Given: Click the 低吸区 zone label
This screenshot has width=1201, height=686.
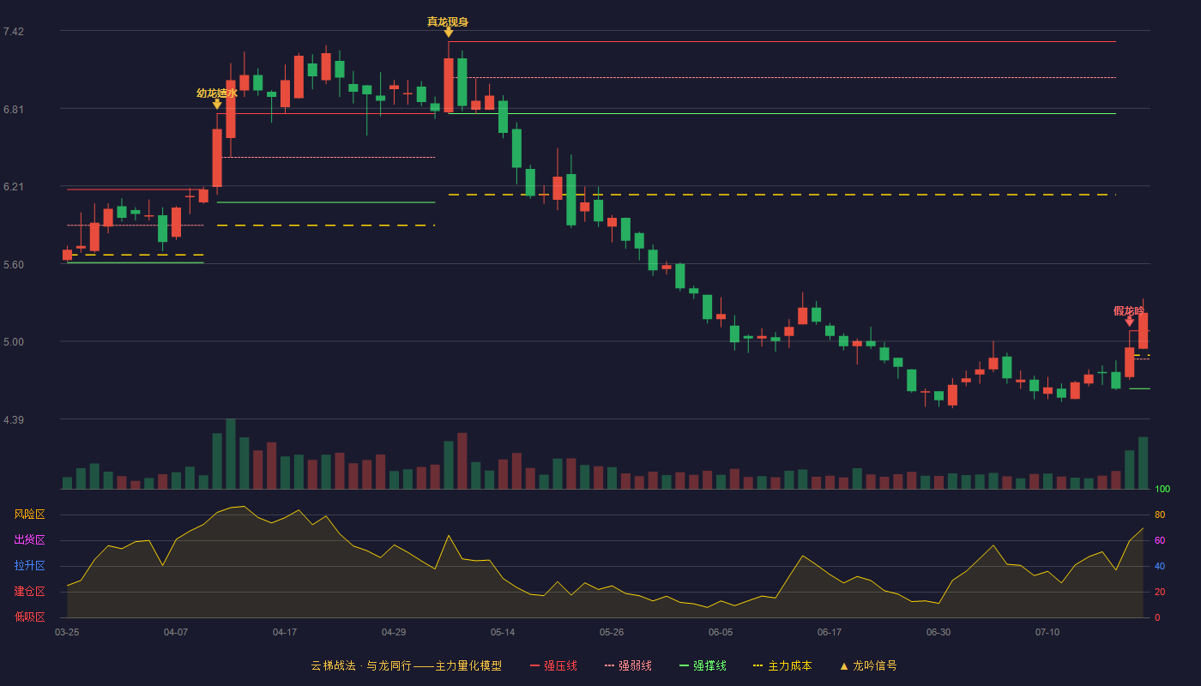Looking at the screenshot, I should [29, 617].
